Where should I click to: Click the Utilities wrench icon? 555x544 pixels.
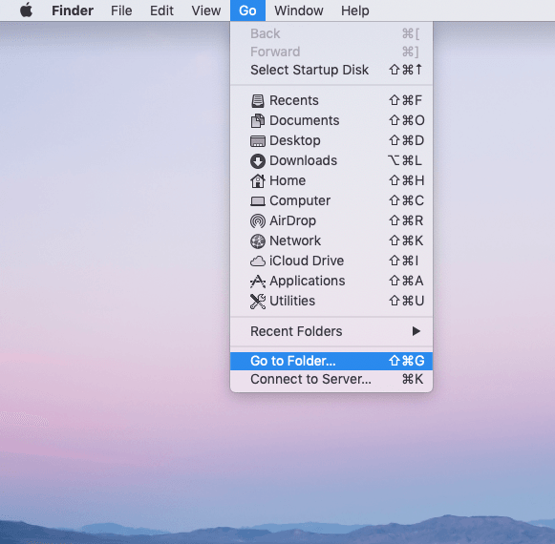coord(257,302)
